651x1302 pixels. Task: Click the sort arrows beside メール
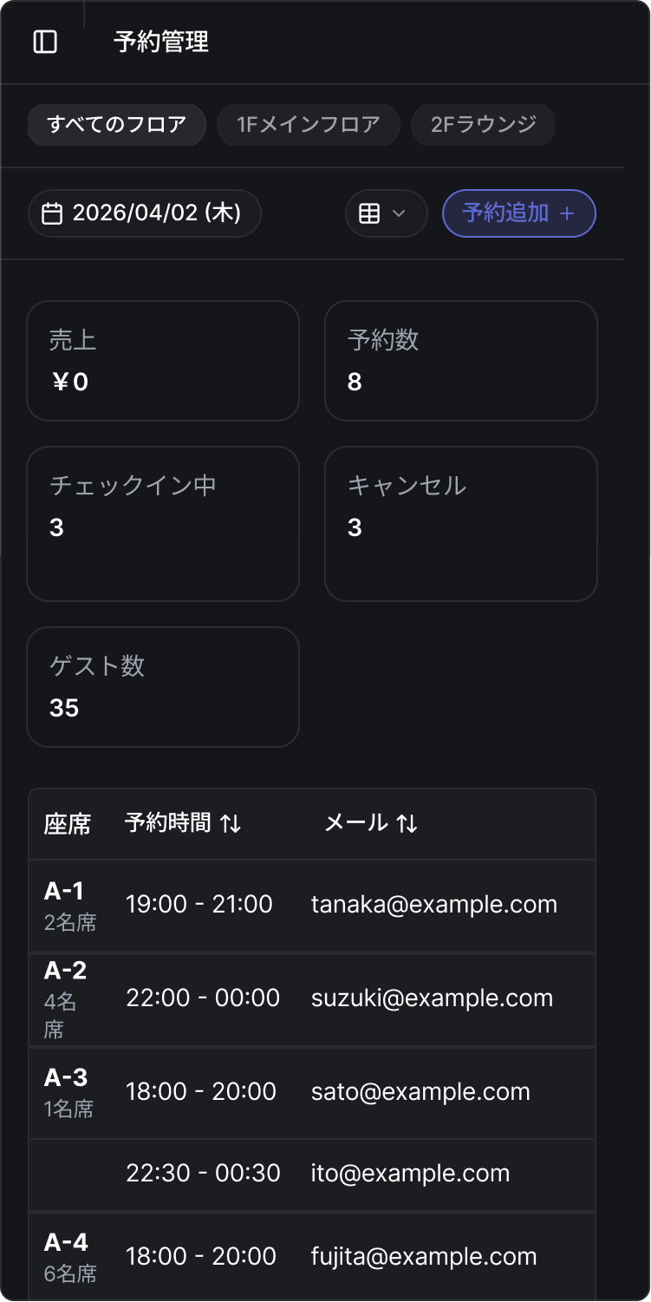click(x=407, y=824)
